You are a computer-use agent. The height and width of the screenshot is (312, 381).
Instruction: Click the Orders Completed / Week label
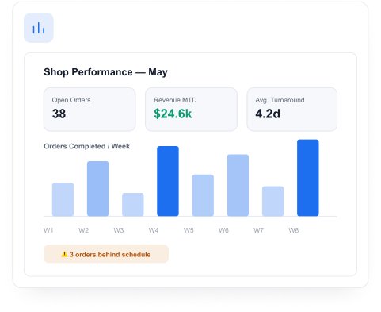(86, 146)
